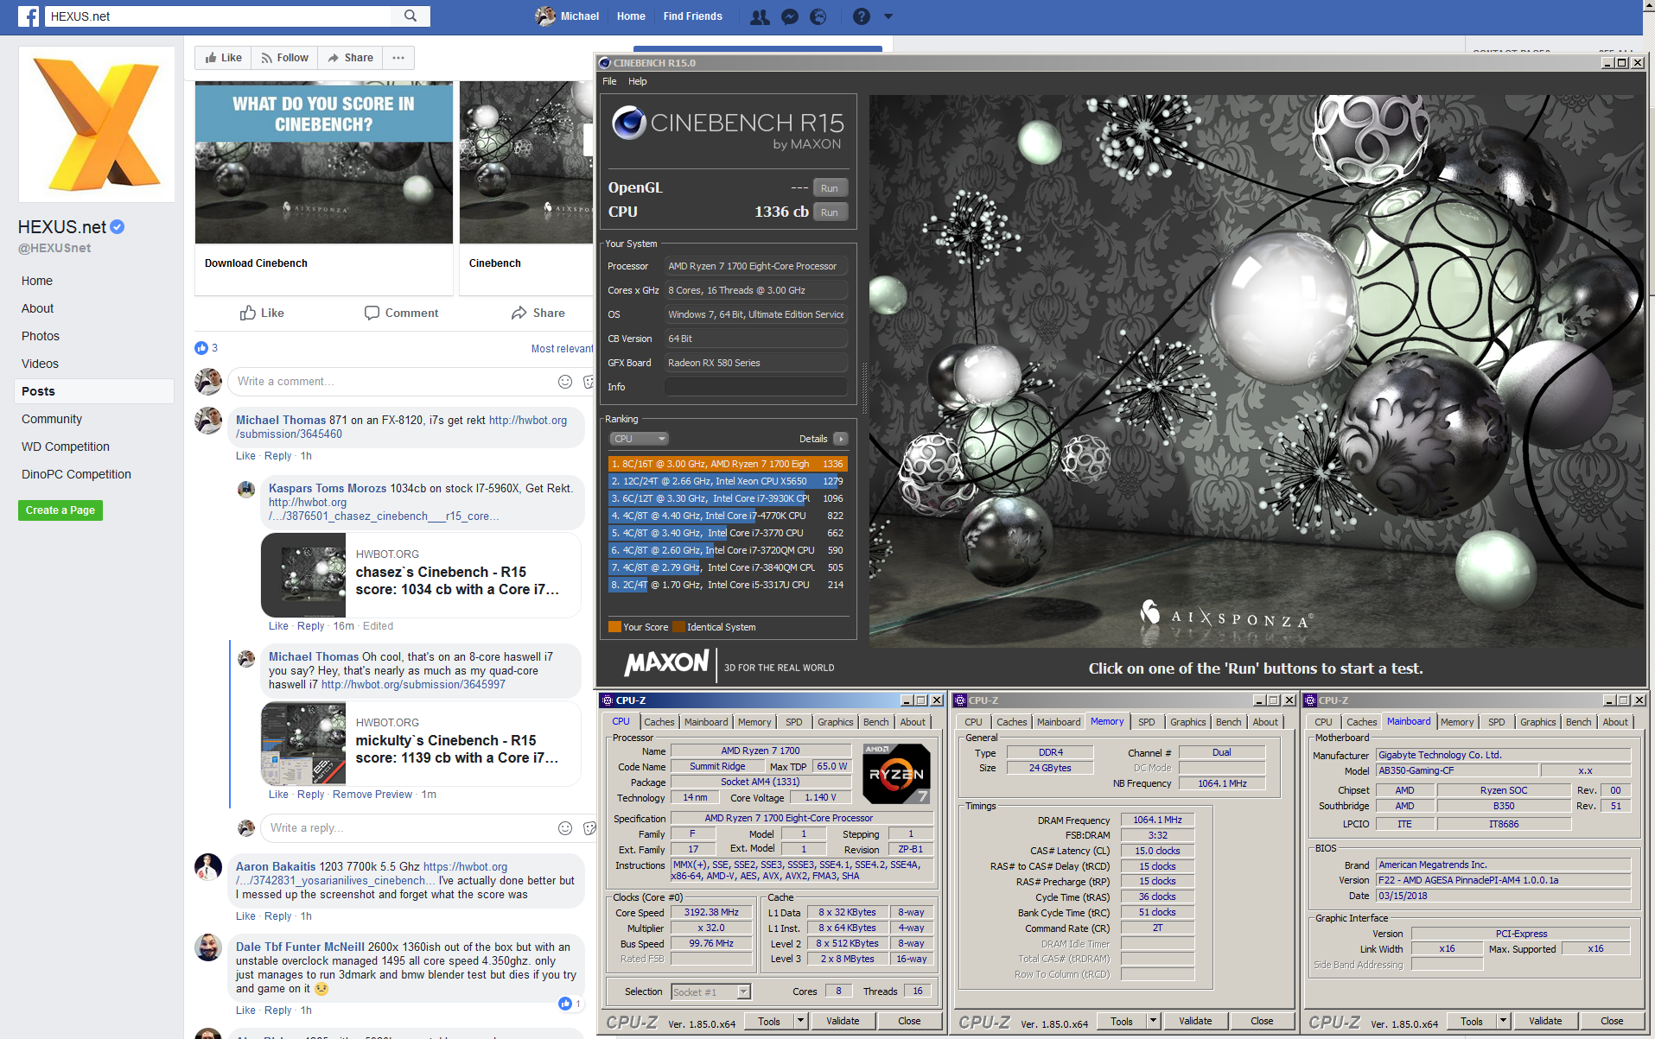Open Bench tab in first CPU-Z
This screenshot has height=1039, width=1655.
pyautogui.click(x=875, y=722)
